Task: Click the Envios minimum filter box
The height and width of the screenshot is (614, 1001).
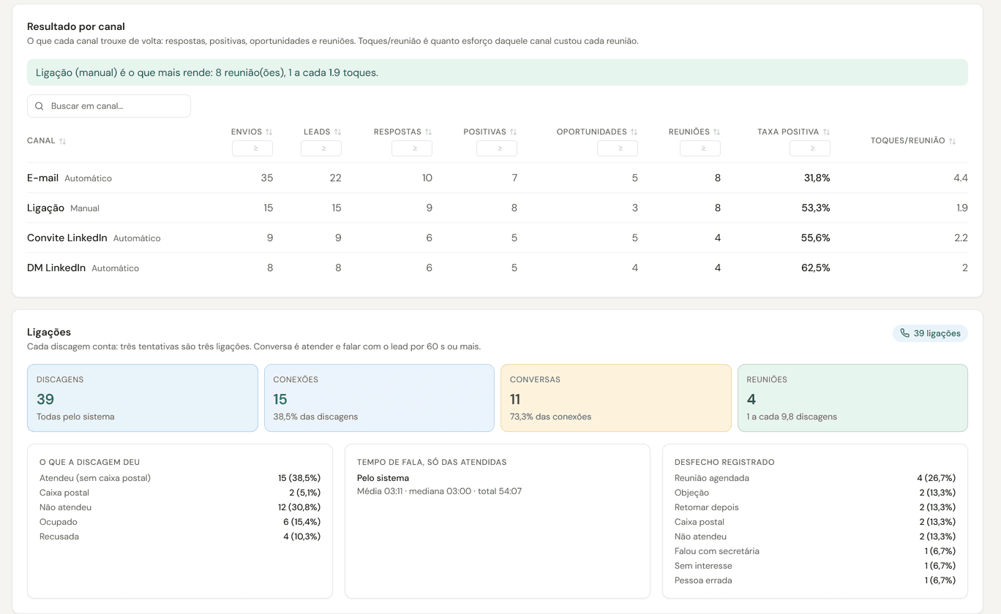Action: click(x=252, y=148)
